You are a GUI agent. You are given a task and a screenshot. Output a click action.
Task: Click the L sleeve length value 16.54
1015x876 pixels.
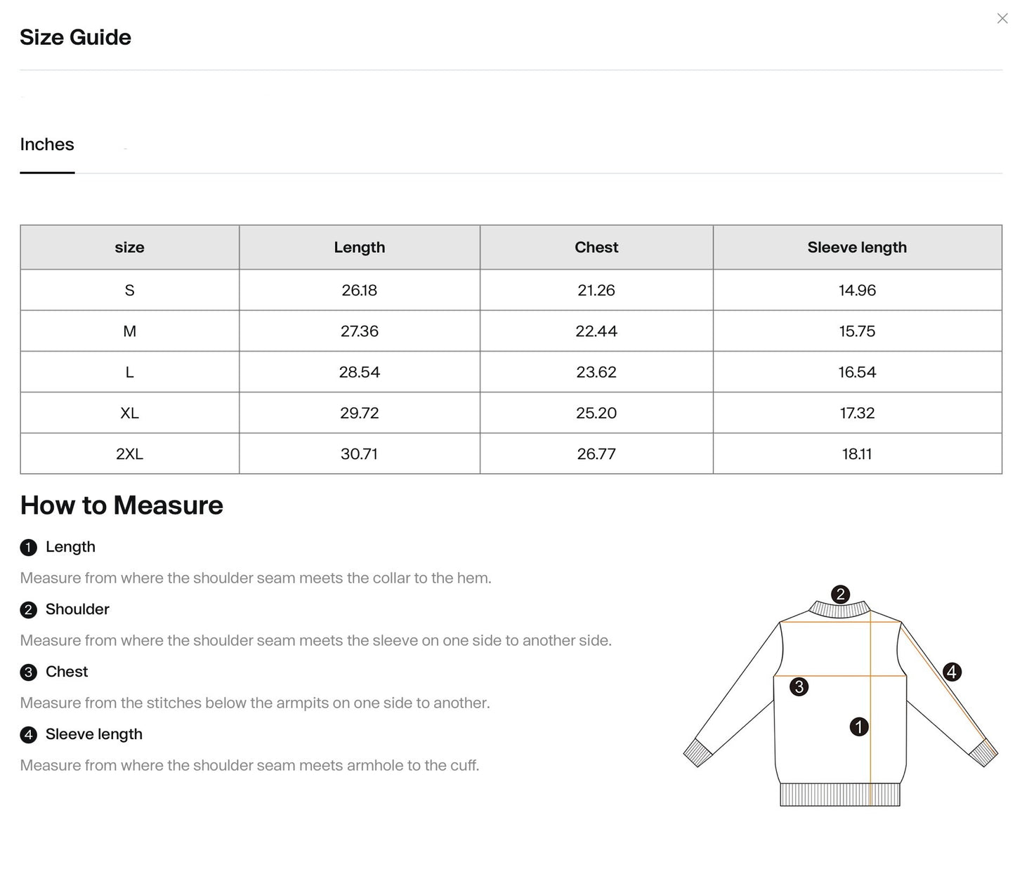pyautogui.click(x=857, y=372)
